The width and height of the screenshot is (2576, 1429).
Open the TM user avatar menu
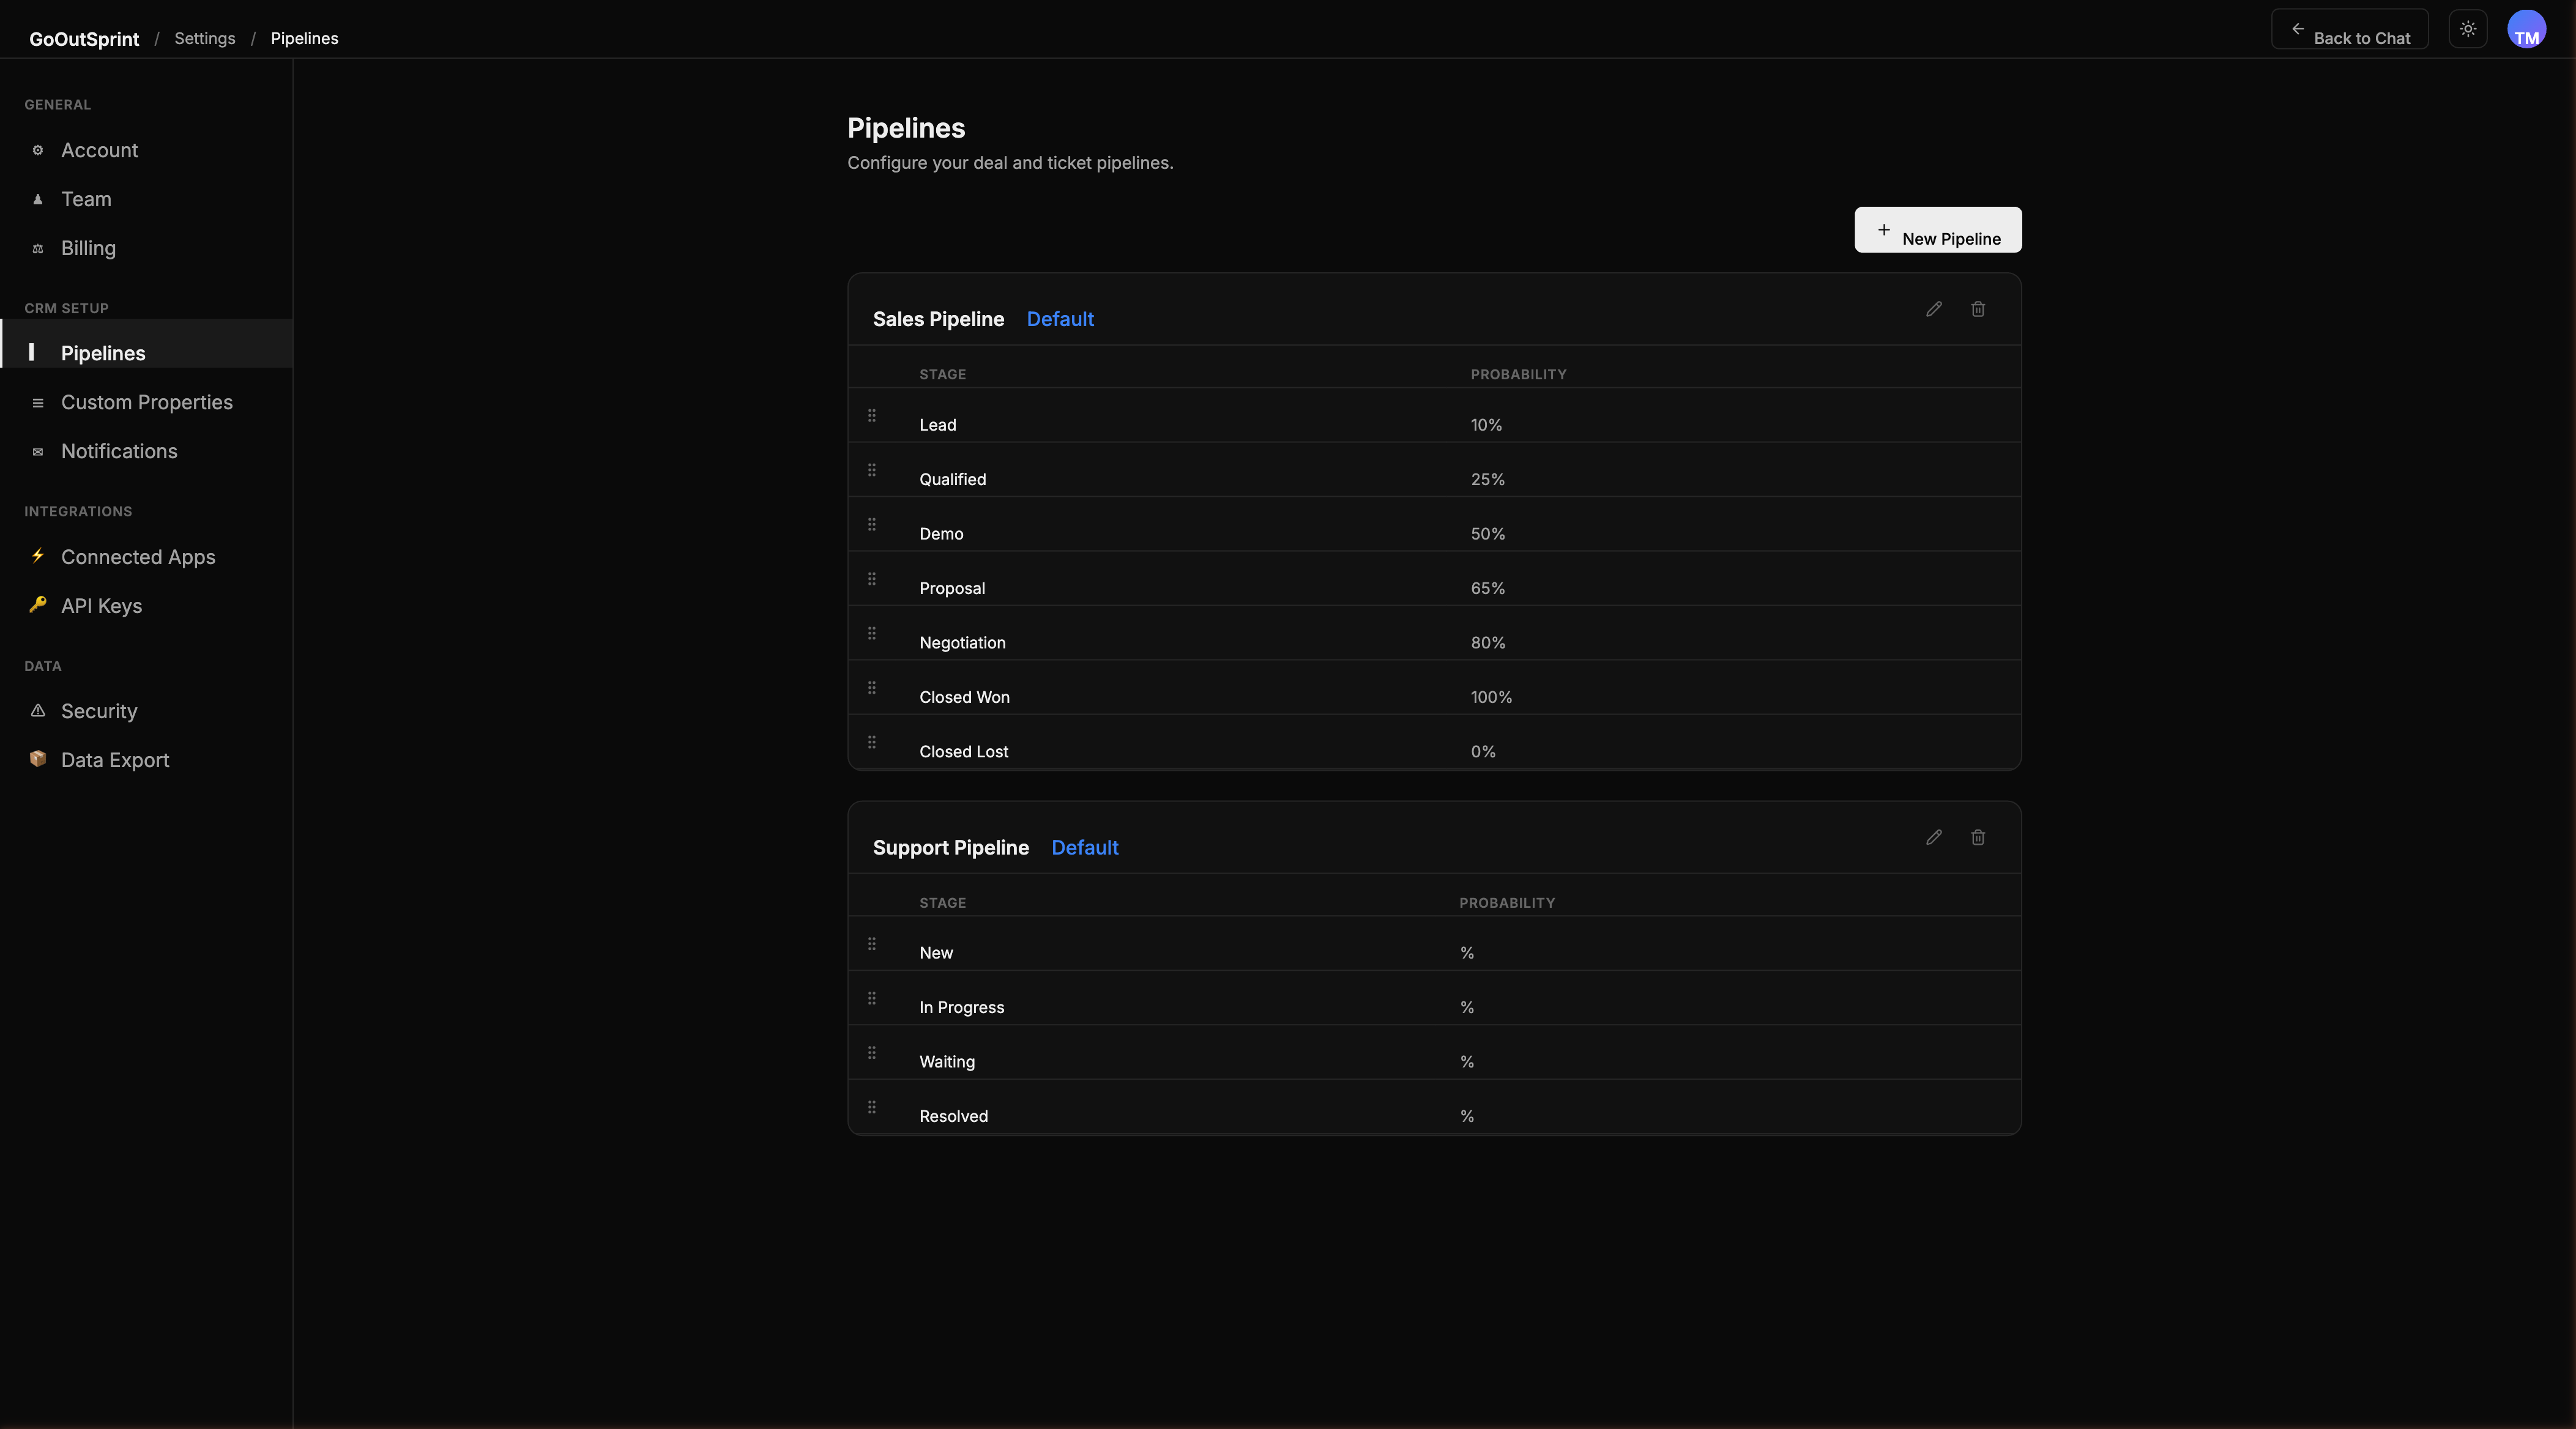coord(2526,29)
